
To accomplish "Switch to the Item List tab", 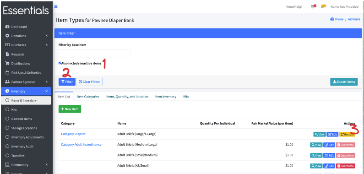I will [64, 97].
